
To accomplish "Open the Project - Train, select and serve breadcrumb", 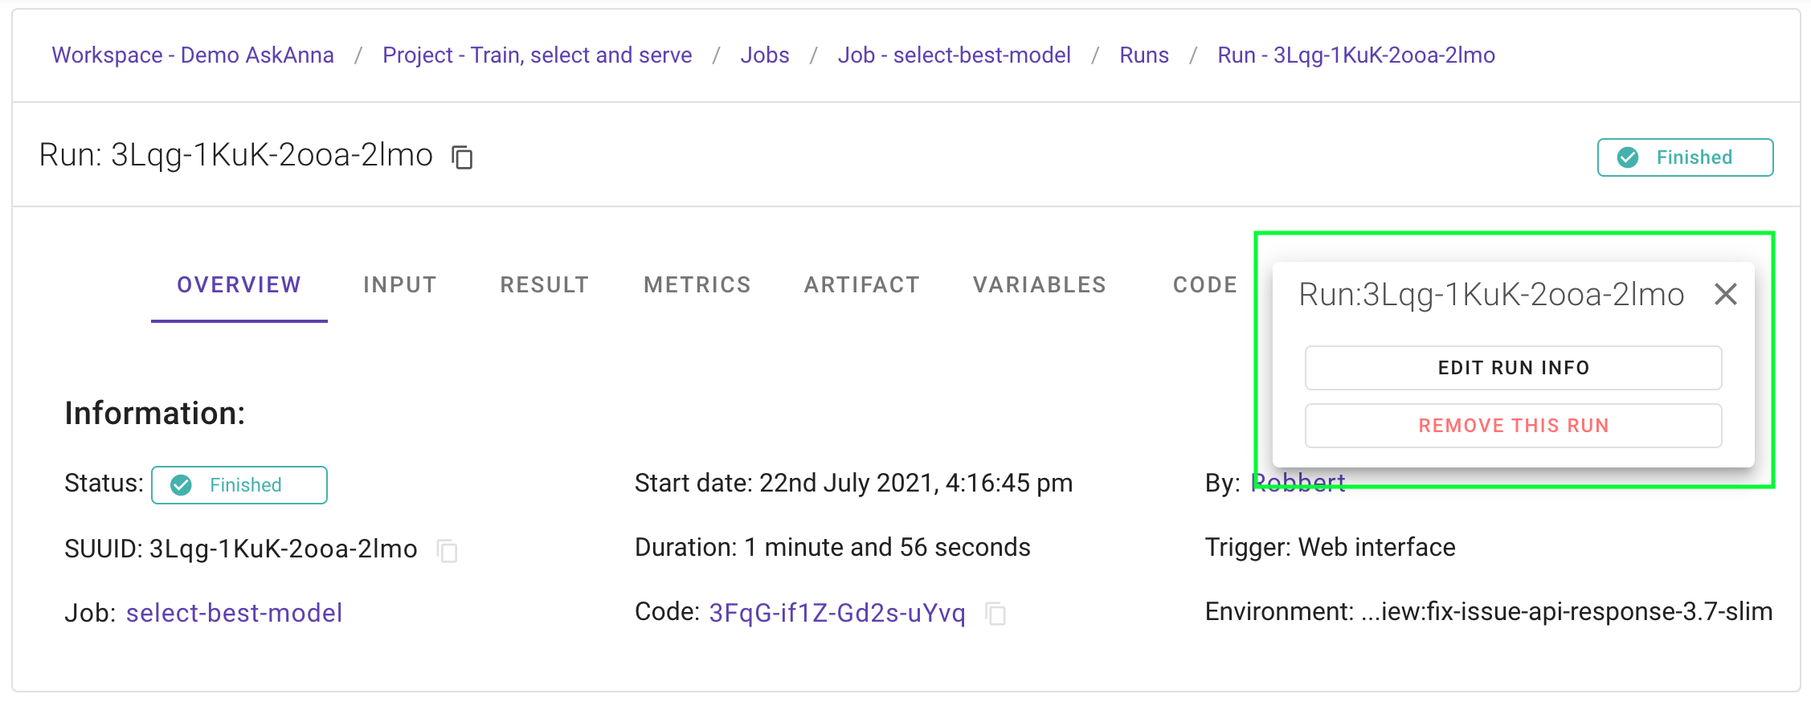I will (537, 55).
